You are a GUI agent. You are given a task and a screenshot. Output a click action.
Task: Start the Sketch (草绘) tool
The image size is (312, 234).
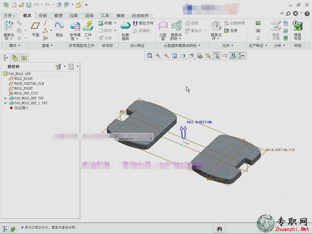(59, 29)
